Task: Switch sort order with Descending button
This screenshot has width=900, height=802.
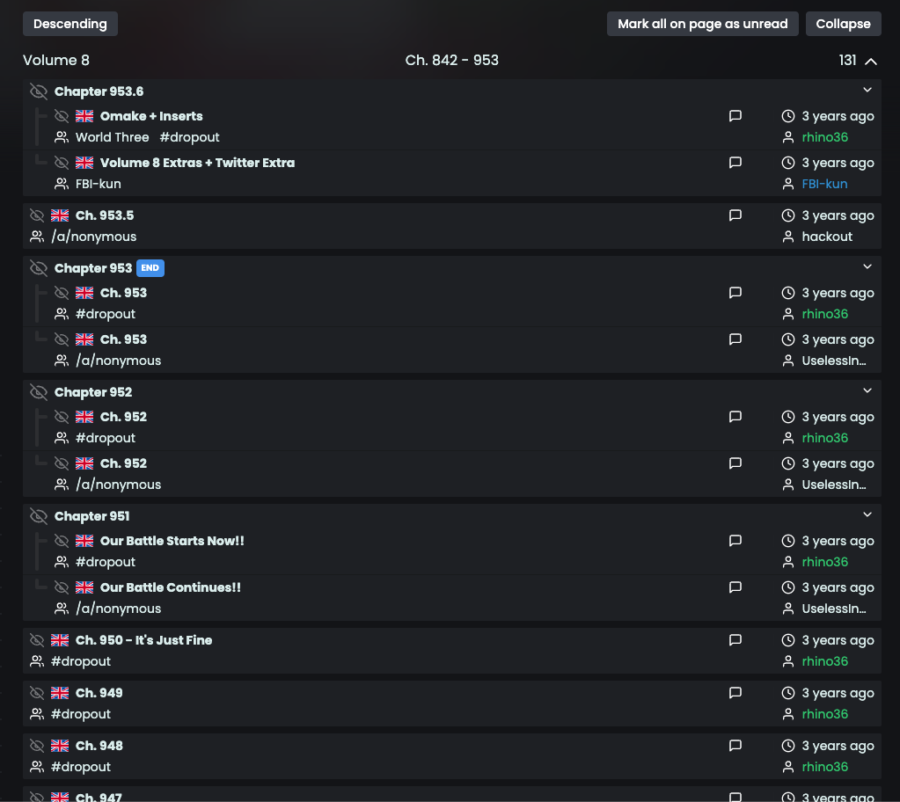Action: point(70,24)
